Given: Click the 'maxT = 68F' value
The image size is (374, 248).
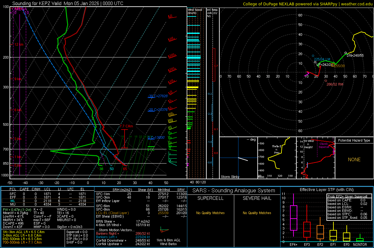Looking at the screenshot, I should (42, 220).
